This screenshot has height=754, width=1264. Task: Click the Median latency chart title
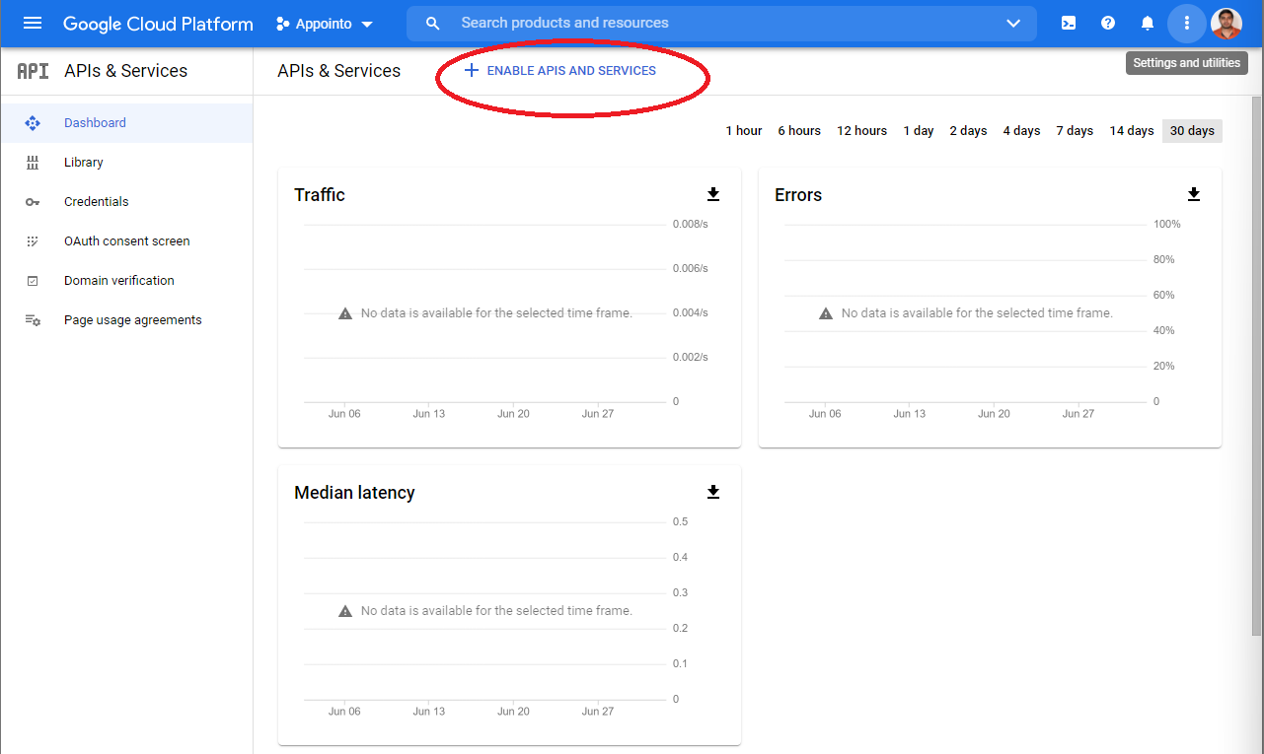point(354,493)
